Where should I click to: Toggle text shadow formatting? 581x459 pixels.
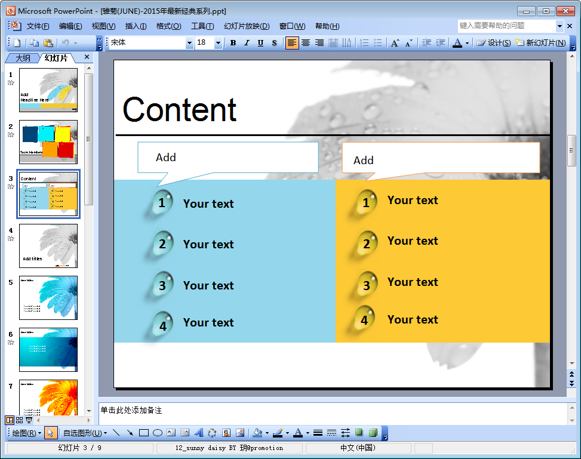coord(274,43)
